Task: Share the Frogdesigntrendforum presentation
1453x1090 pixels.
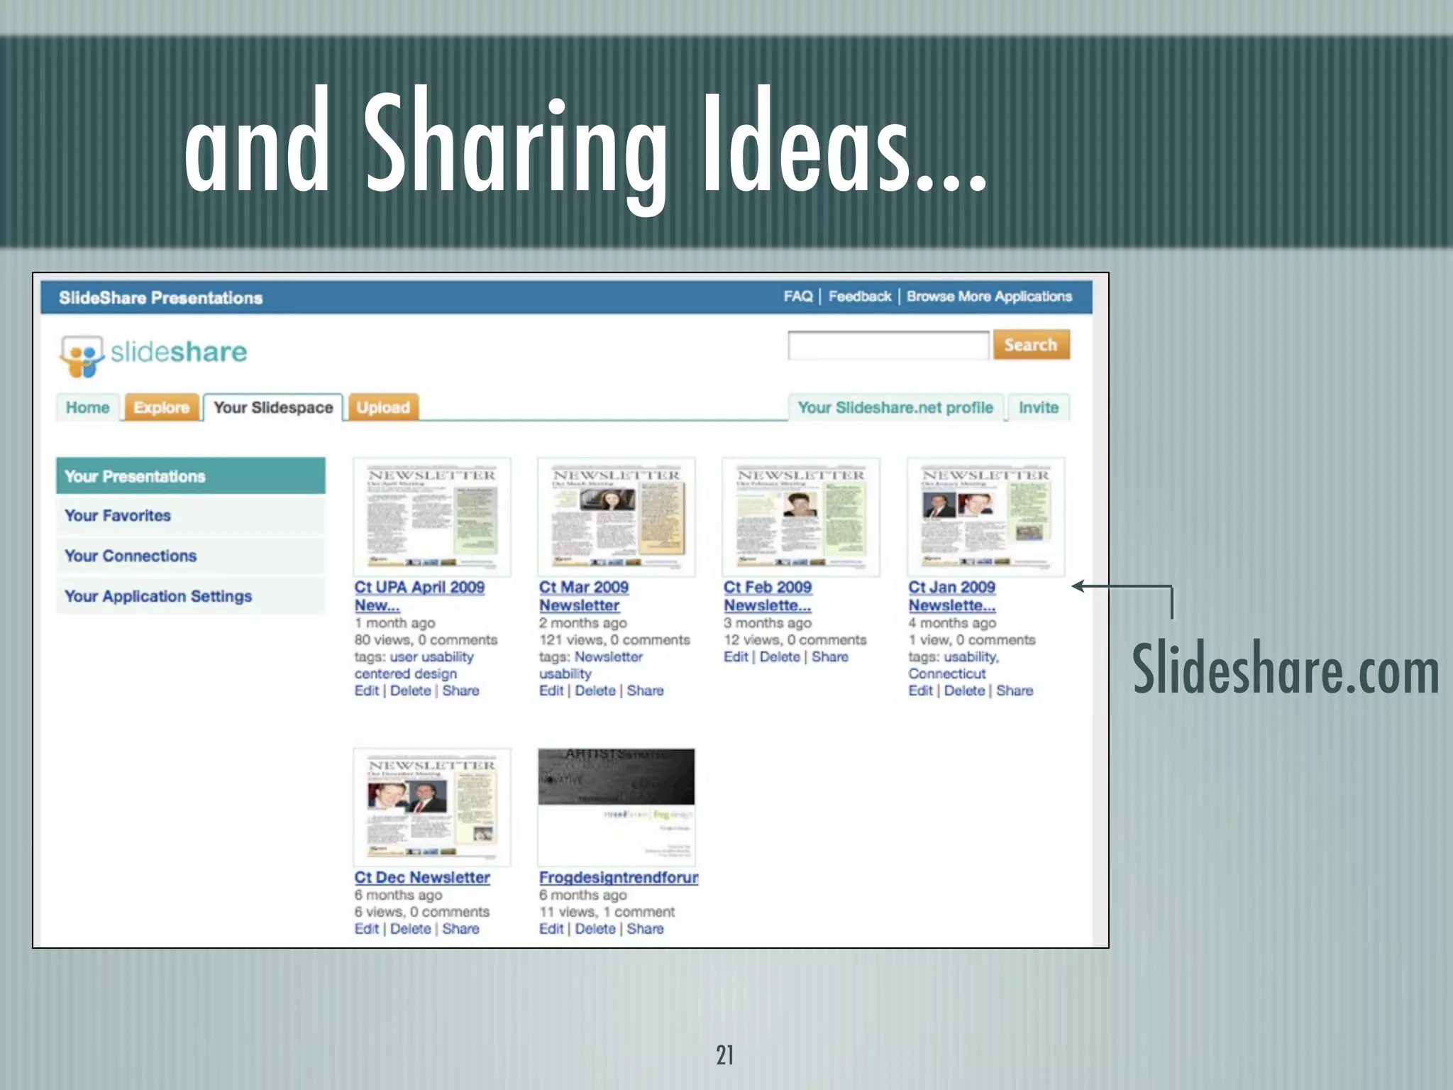Action: pos(646,929)
